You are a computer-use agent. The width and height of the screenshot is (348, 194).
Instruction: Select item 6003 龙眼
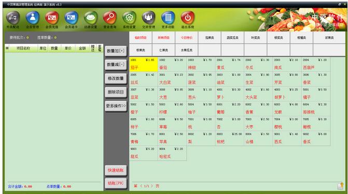(x=287, y=109)
